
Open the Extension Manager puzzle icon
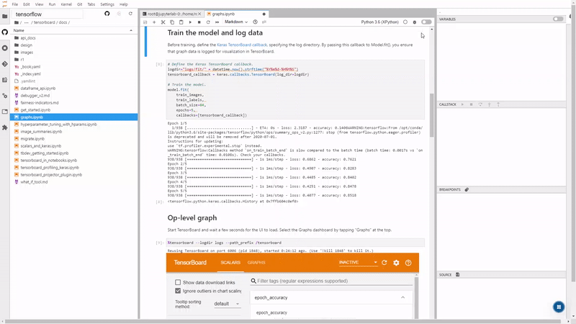pyautogui.click(x=5, y=127)
